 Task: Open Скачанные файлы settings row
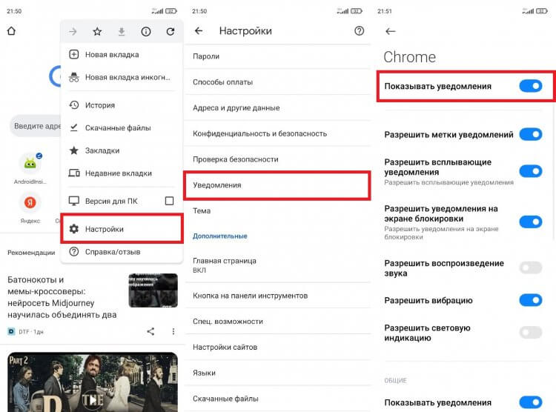[277, 399]
